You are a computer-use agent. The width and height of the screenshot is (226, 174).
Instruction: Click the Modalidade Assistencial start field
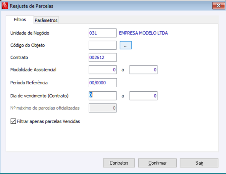(x=102, y=70)
